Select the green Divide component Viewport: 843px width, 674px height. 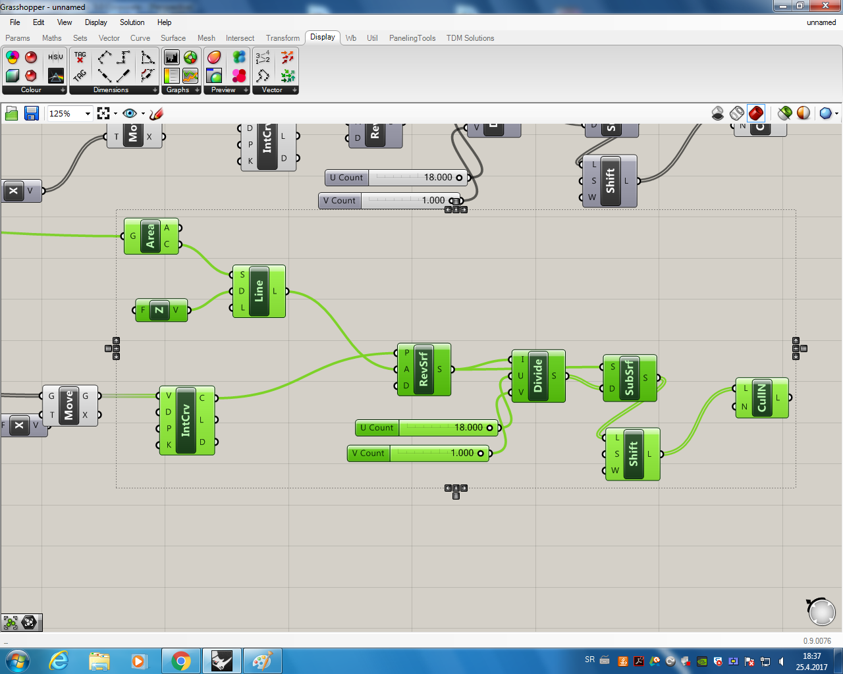[x=538, y=376]
